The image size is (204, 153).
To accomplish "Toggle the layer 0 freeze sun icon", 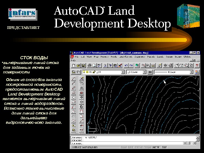I will tap(87, 72).
